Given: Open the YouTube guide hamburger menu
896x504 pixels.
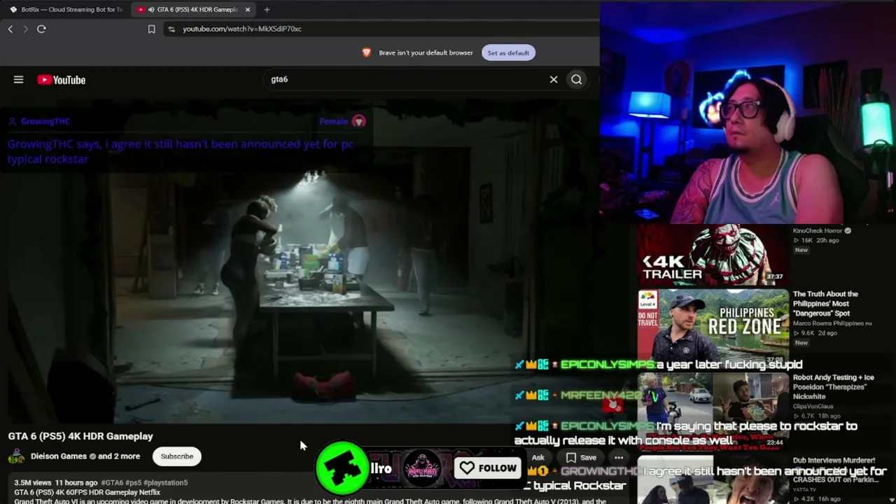Looking at the screenshot, I should point(18,80).
